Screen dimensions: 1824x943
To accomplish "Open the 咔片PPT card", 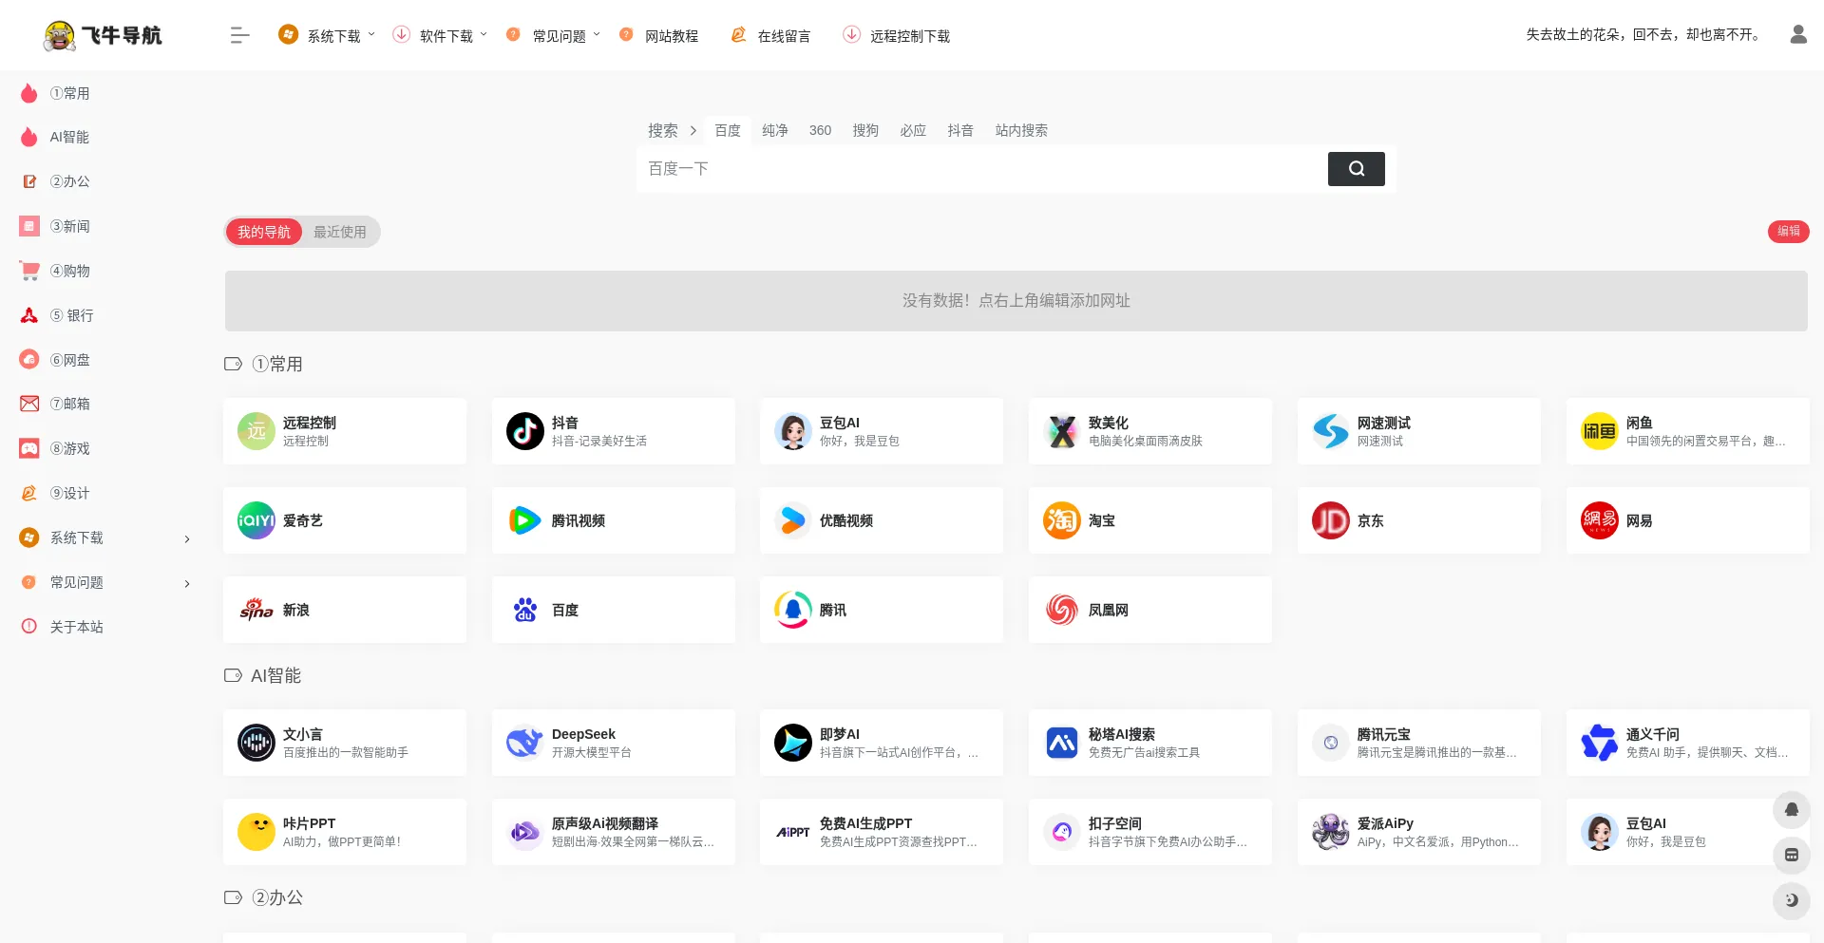I will [x=345, y=832].
